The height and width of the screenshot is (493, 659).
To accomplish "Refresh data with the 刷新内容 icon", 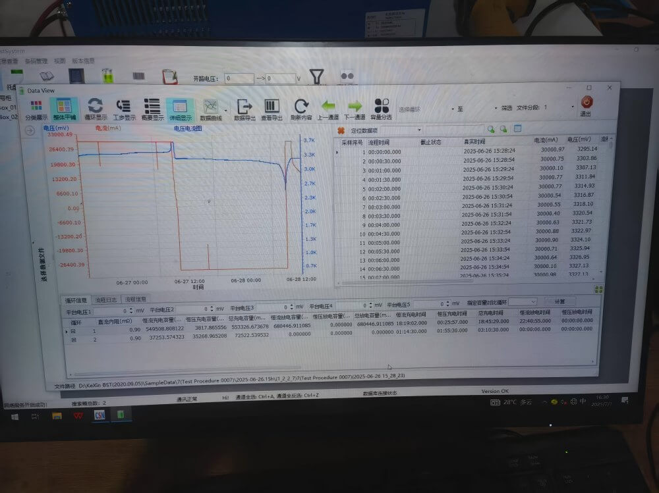I will pos(302,109).
